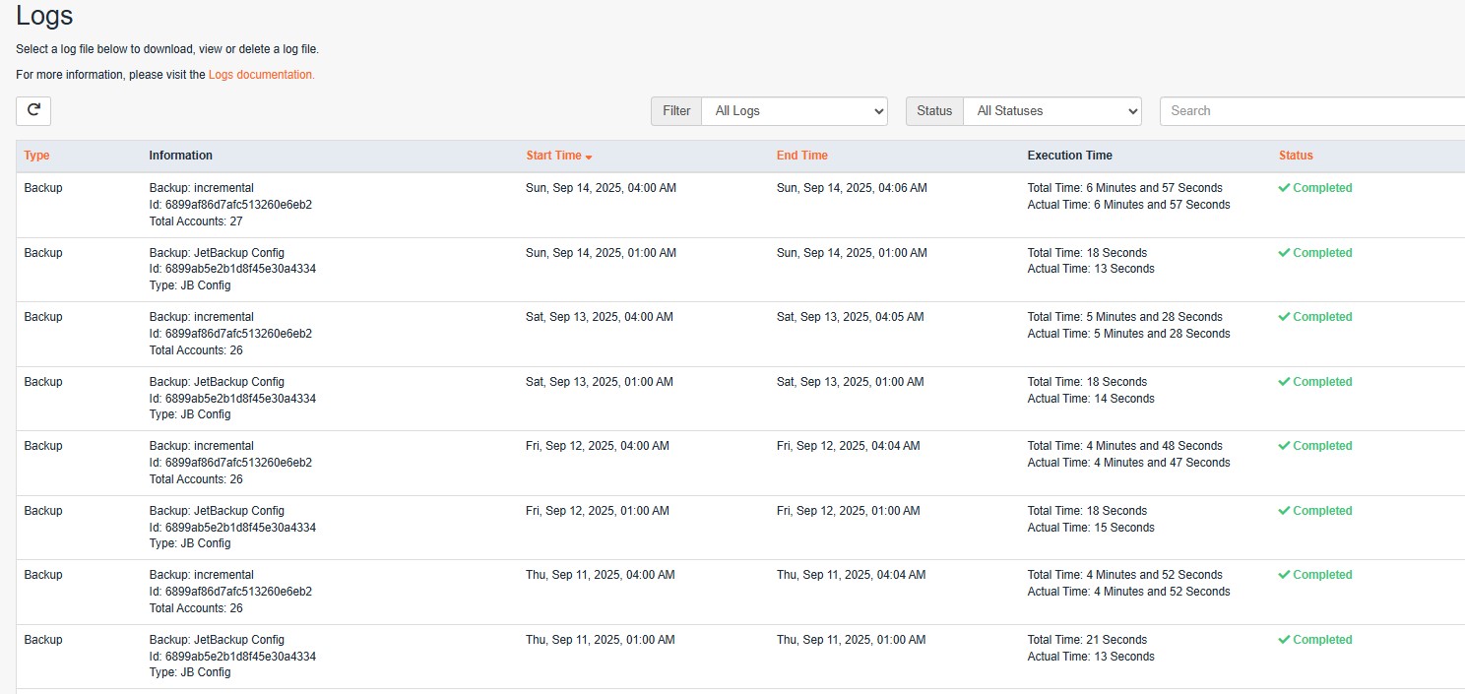Screen dimensions: 1465x694
Task: Select the Sep 14 incremental backup row
Action: 740,205
